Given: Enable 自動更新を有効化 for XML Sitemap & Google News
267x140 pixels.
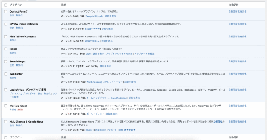Looking at the screenshot, I should (x=237, y=122).
